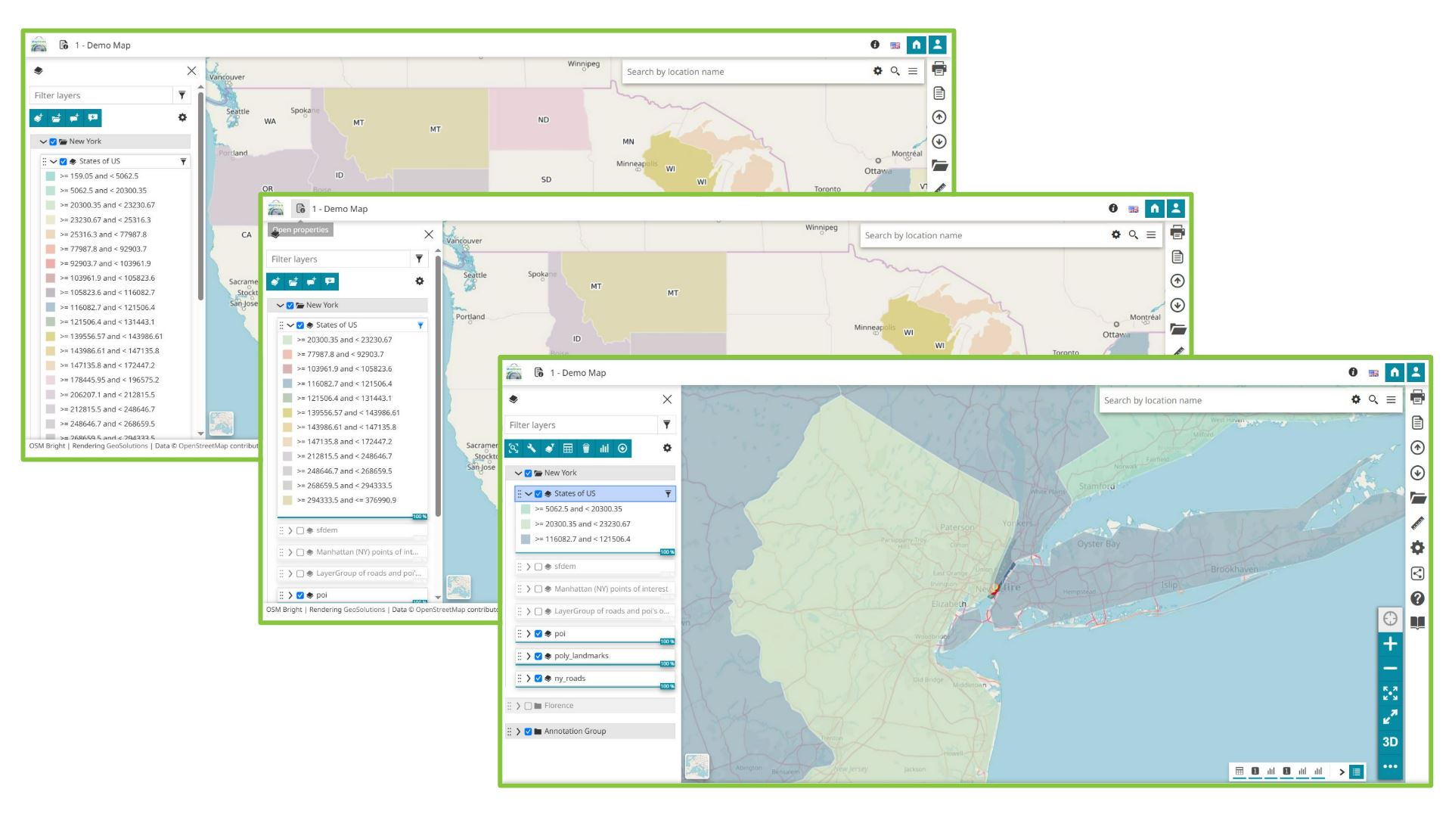The height and width of the screenshot is (817, 1452).
Task: Click trash icon to remove selected layer
Action: pyautogui.click(x=586, y=449)
